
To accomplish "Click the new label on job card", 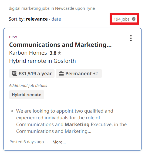I will pyautogui.click(x=13, y=37).
